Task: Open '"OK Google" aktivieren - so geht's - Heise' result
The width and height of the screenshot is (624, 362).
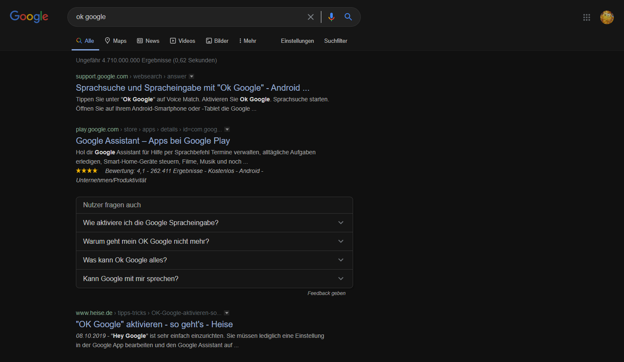Action: (154, 324)
